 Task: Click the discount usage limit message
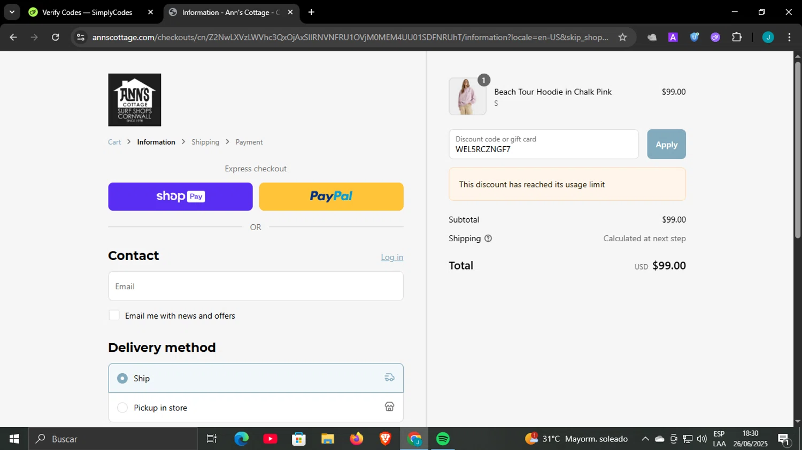point(567,184)
